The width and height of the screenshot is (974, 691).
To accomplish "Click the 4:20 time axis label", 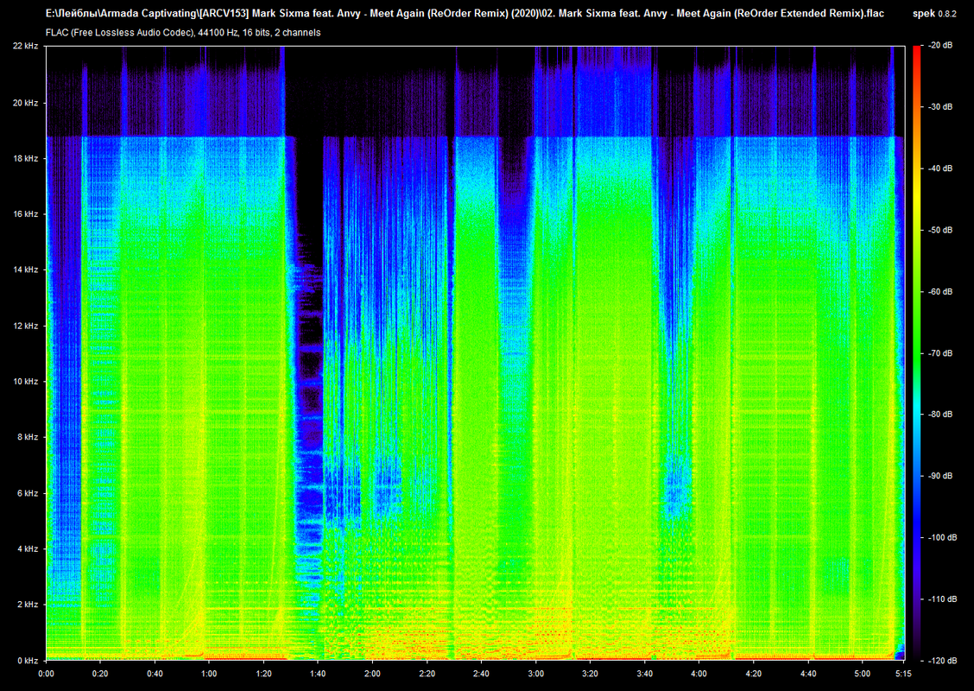I will [754, 674].
